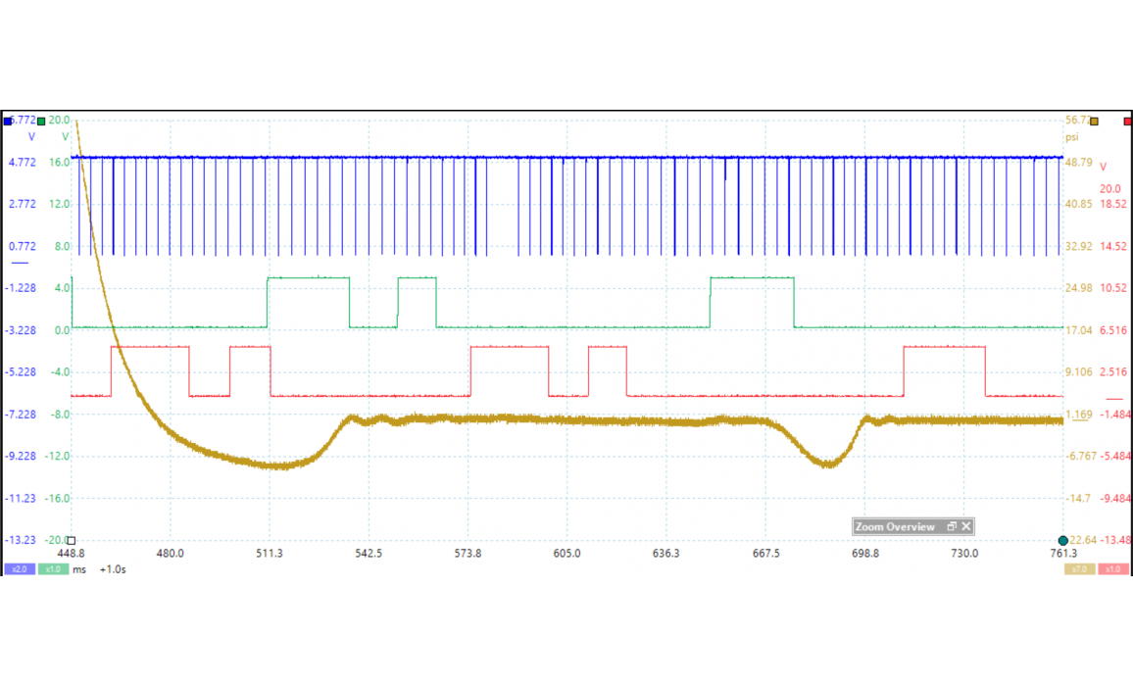Click the teal circle marker at bottom right
1133x686 pixels.
1063,540
